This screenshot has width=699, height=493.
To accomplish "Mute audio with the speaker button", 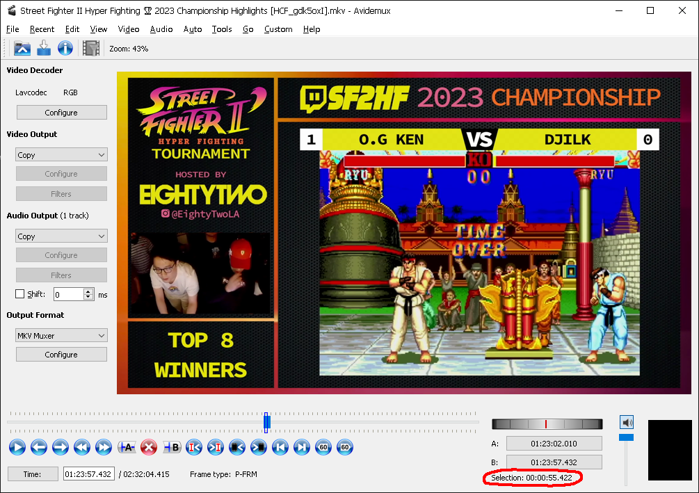I will [x=627, y=422].
